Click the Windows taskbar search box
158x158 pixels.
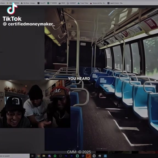coord(15,156)
